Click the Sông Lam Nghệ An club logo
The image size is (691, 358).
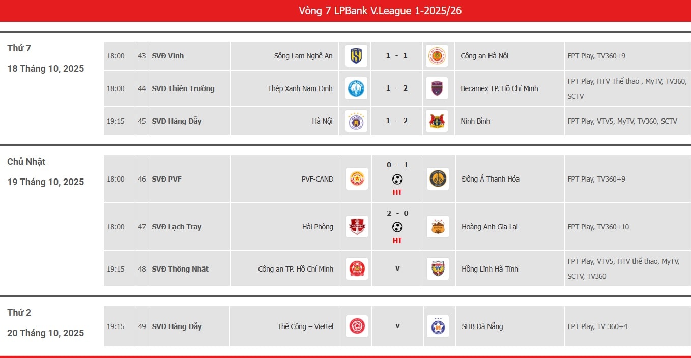[356, 56]
